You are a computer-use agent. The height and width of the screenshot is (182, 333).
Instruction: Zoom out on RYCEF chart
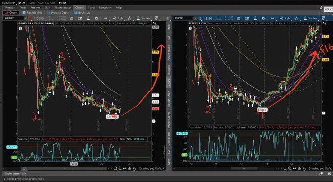285,168
